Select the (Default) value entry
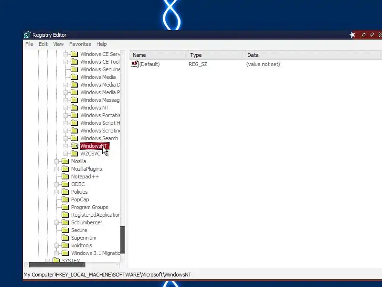The width and height of the screenshot is (382, 287). tap(149, 64)
